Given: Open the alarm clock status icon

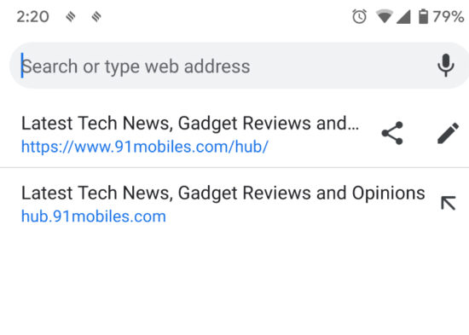Looking at the screenshot, I should pyautogui.click(x=359, y=16).
